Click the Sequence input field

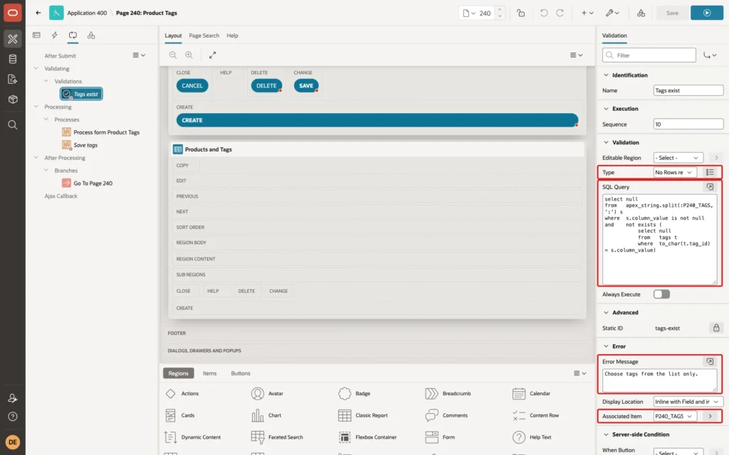tap(688, 124)
